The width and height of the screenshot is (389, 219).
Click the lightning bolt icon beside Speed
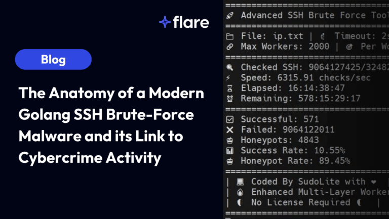(229, 77)
